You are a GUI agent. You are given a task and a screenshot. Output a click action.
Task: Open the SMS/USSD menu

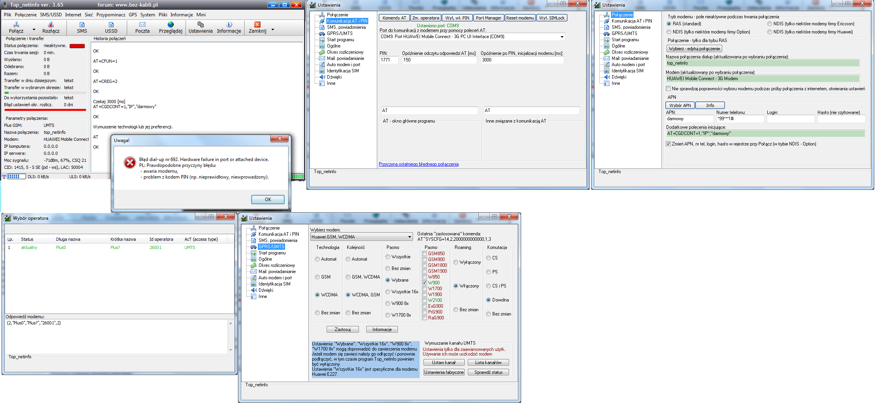[x=51, y=15]
